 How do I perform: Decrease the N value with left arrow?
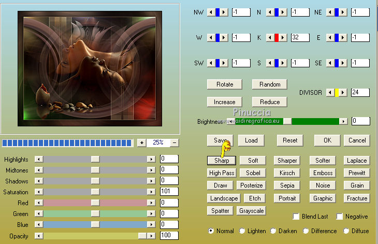pyautogui.click(x=270, y=12)
